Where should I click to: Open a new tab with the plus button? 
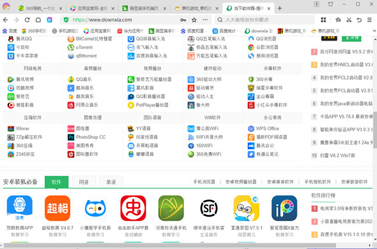(280, 9)
